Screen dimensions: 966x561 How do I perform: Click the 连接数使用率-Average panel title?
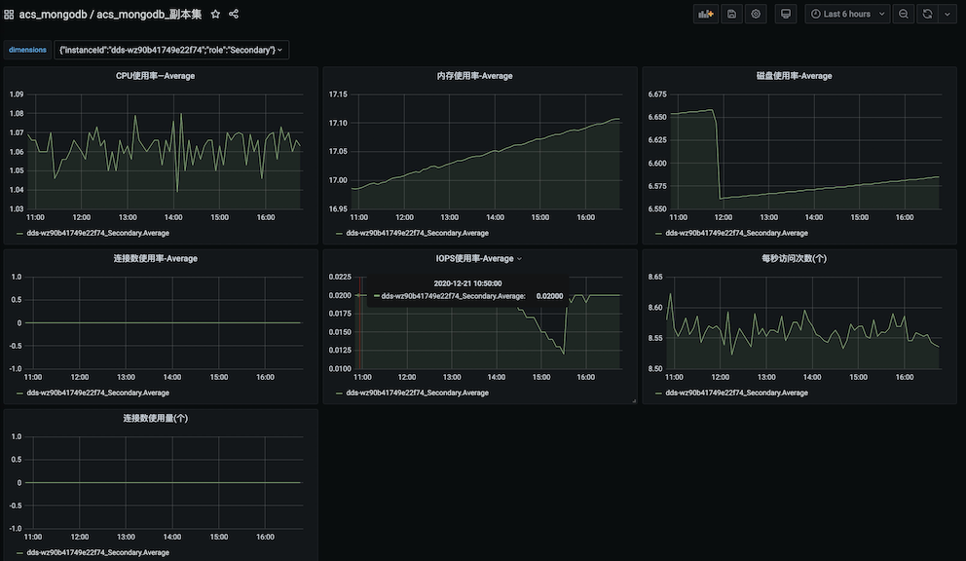coord(155,259)
